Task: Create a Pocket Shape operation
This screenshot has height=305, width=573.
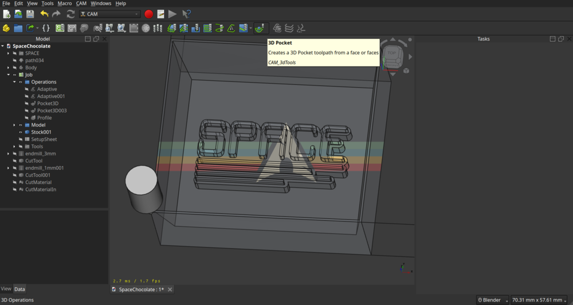Action: point(184,28)
